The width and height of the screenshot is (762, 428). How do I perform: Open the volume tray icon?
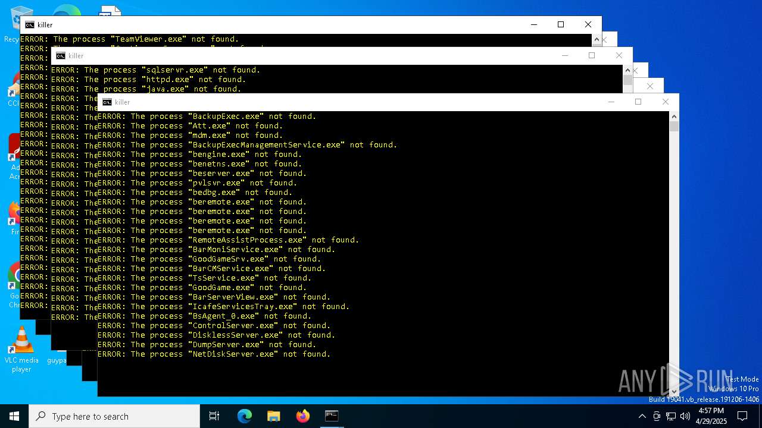click(x=685, y=416)
